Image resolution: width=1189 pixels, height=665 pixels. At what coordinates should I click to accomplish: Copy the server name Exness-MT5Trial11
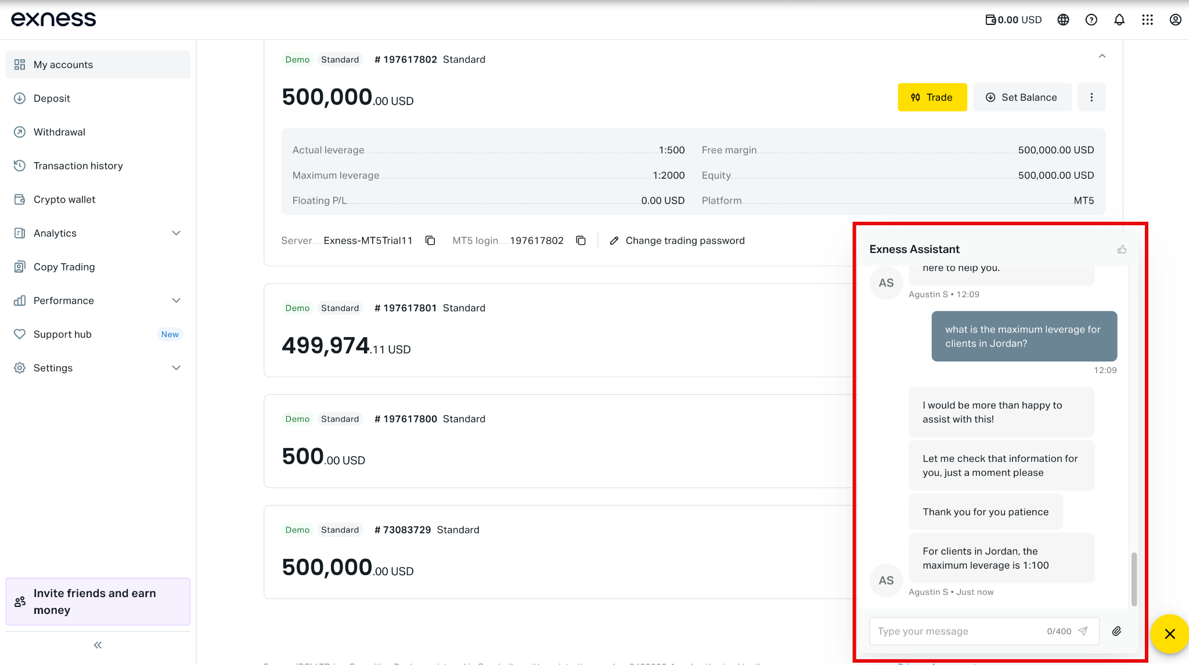(x=430, y=240)
